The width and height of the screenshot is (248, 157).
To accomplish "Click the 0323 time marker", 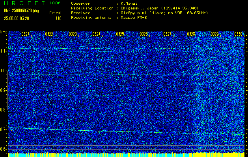I will (x=73, y=34).
